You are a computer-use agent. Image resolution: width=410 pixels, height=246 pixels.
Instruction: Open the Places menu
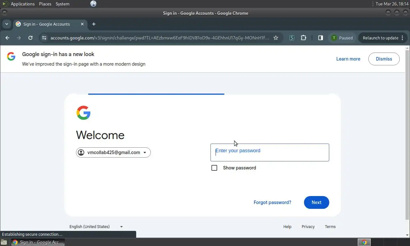(45, 4)
